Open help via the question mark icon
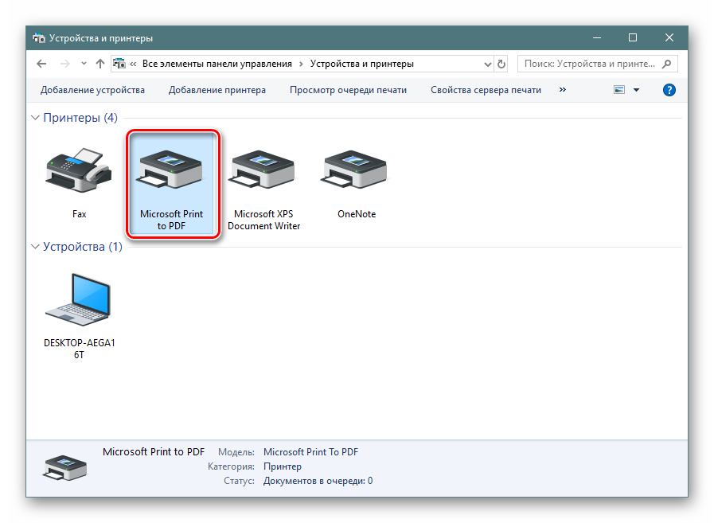 (669, 90)
